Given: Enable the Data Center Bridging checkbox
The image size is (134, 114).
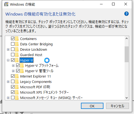Looking at the screenshot, I should [x=13, y=44].
